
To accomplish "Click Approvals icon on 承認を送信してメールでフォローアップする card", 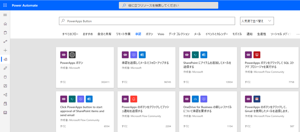I will click(134, 55).
